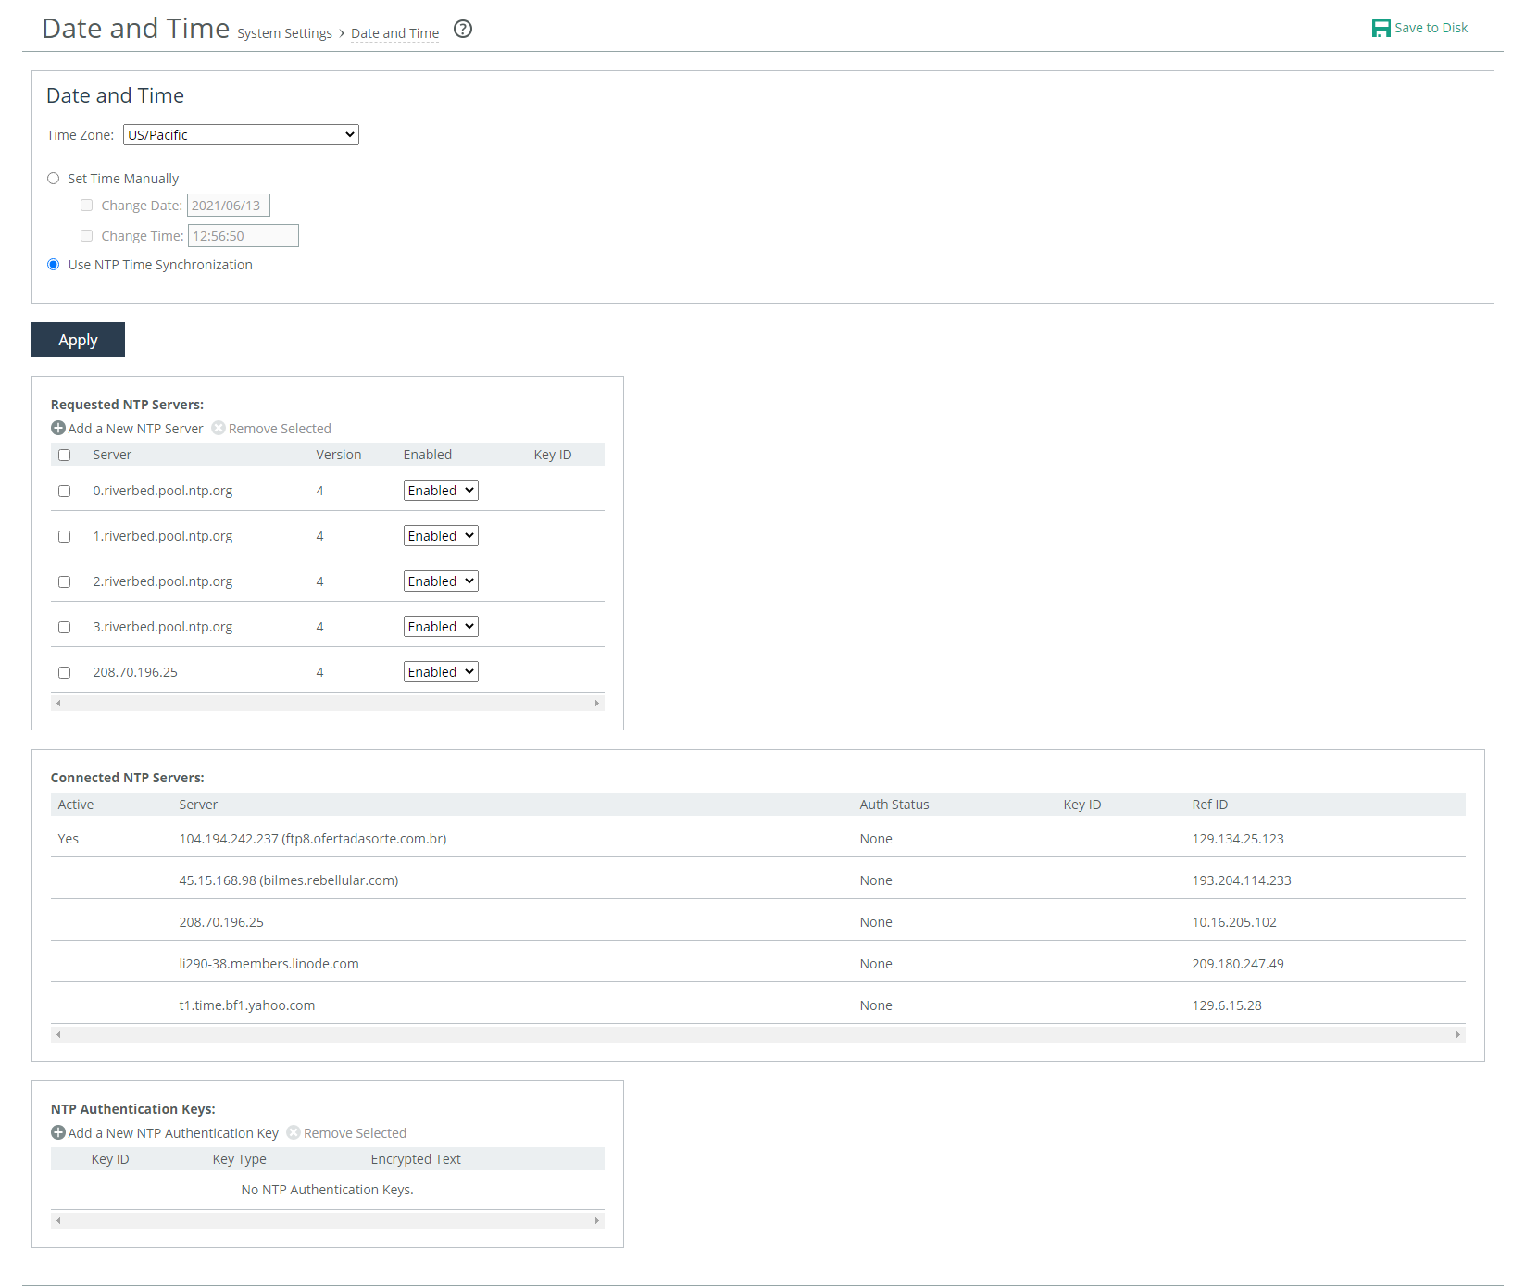Screen dimensions: 1525x1286
Task: Tick the checkbox for server 208.70.196.25
Action: pyautogui.click(x=65, y=673)
